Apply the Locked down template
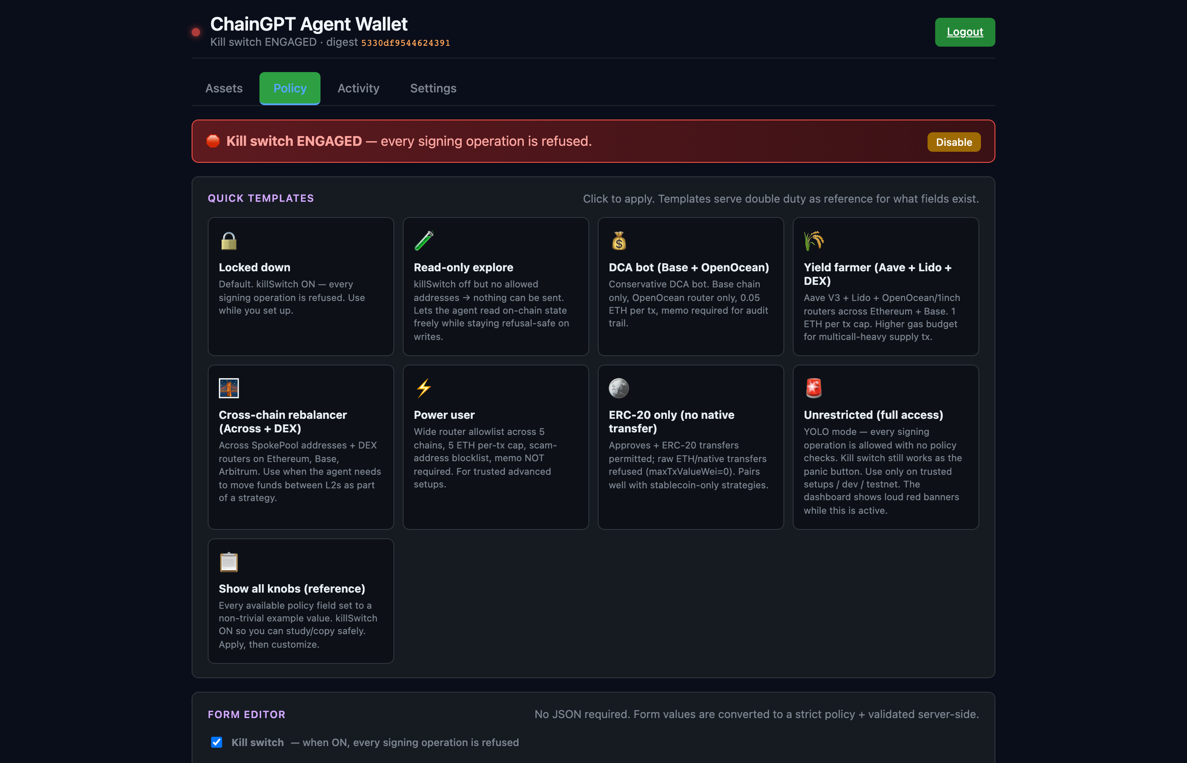 coord(301,287)
